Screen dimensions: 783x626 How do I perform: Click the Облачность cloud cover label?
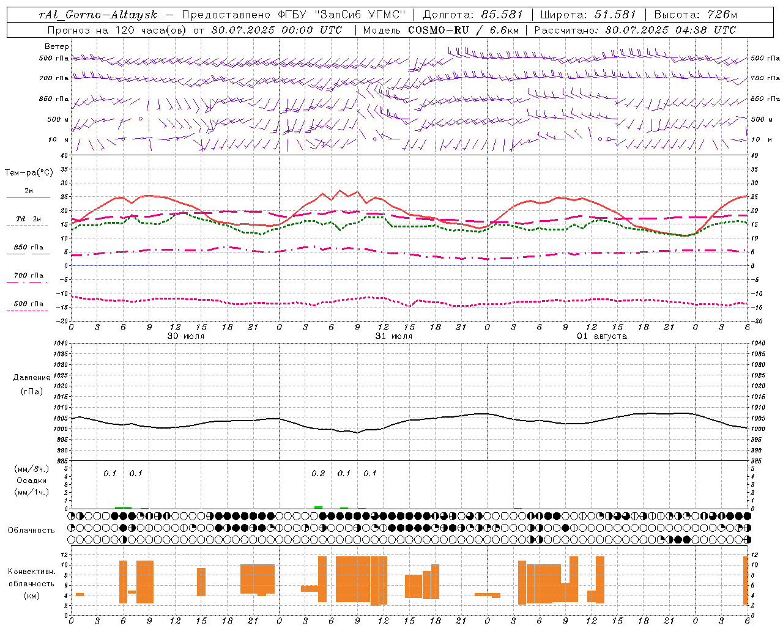[31, 531]
